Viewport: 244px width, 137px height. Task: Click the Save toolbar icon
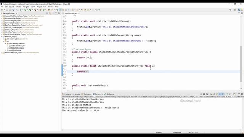point(7,10)
